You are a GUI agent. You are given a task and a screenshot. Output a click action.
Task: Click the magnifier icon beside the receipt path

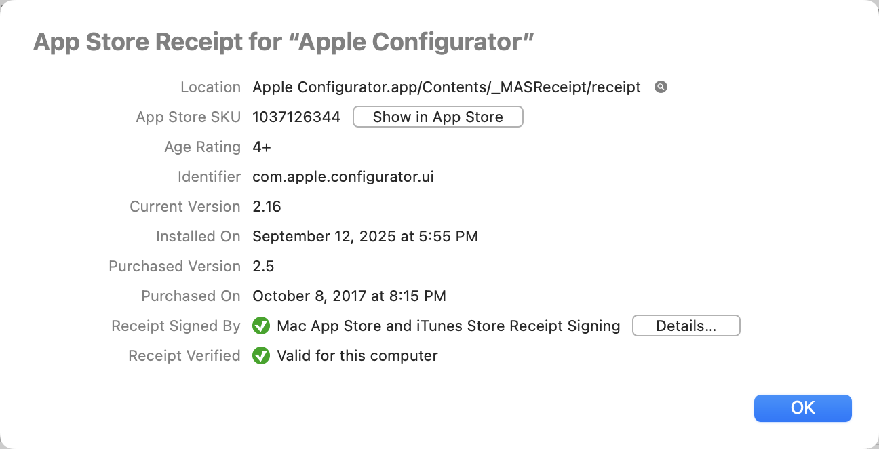click(661, 87)
